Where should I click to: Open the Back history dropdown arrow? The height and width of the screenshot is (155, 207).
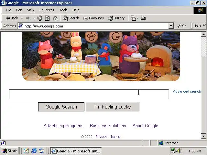[x=22, y=18]
